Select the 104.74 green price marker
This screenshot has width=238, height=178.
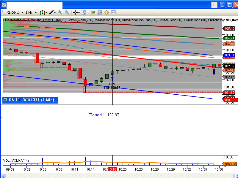pyautogui.click(x=228, y=39)
